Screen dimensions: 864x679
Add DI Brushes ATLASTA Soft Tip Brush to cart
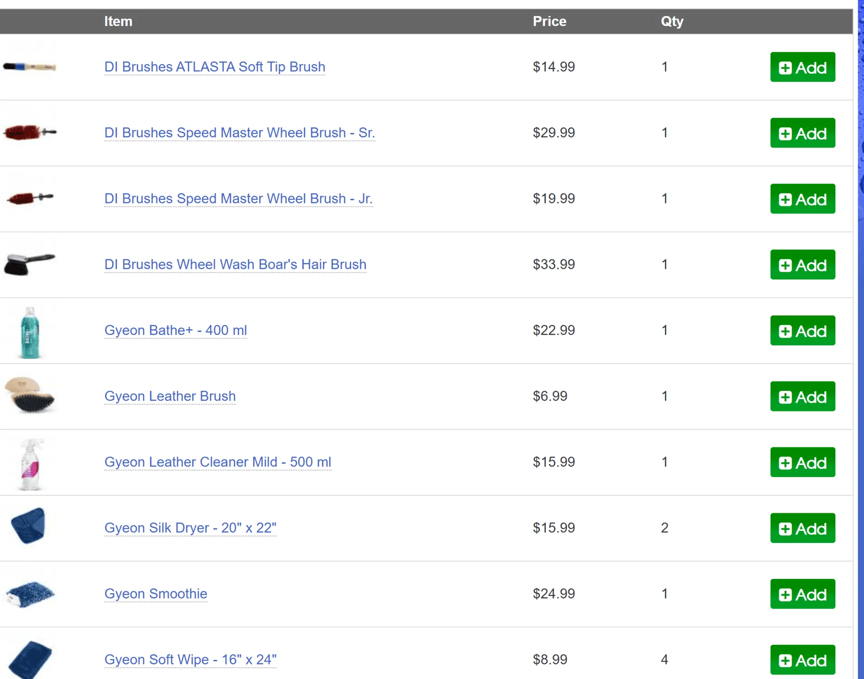click(803, 67)
